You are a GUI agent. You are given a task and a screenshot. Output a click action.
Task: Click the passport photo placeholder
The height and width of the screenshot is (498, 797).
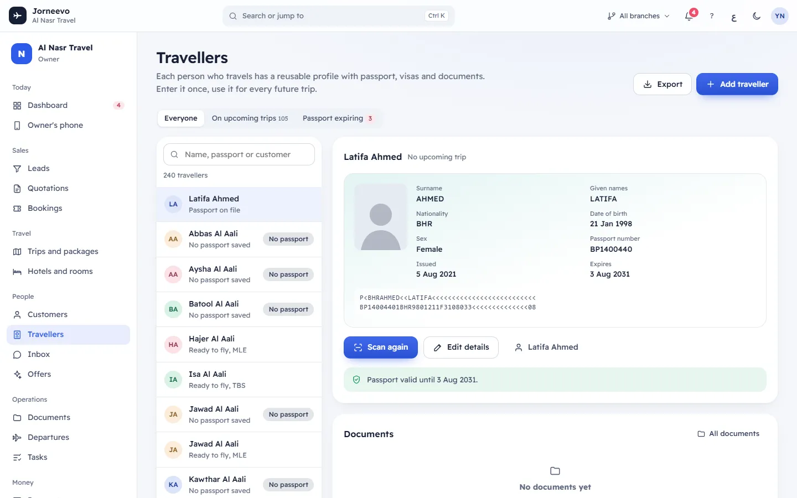[x=381, y=217]
